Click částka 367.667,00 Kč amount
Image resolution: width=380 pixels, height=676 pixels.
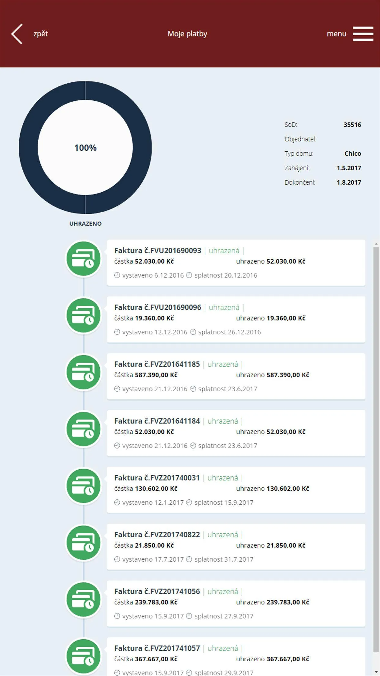tap(146, 659)
